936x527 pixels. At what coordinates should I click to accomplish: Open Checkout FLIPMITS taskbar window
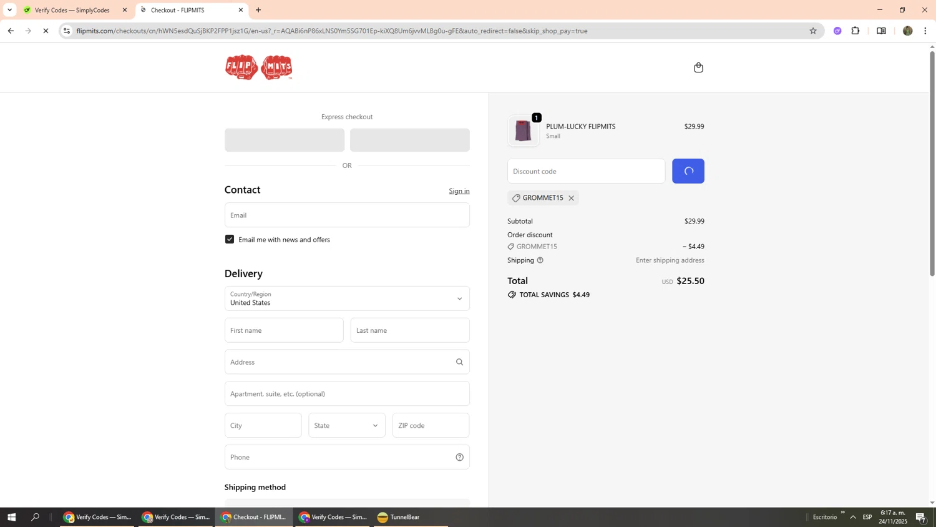click(x=254, y=517)
